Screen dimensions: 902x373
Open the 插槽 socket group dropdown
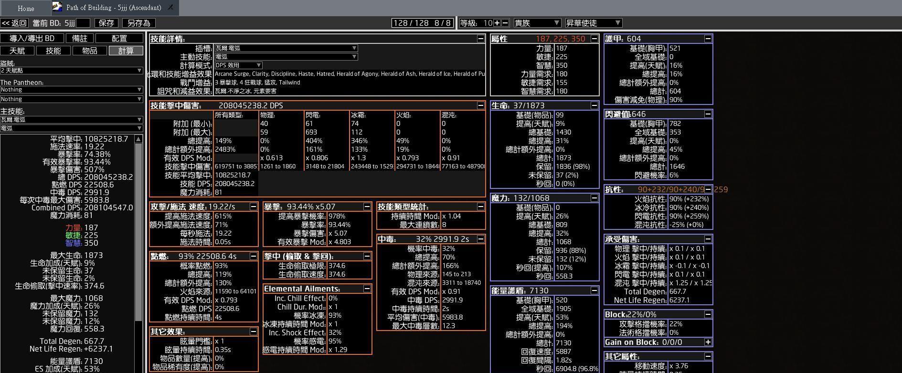(x=286, y=48)
